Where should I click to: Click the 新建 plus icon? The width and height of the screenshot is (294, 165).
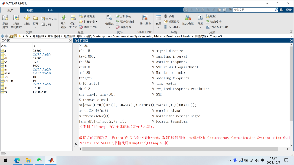27,18
